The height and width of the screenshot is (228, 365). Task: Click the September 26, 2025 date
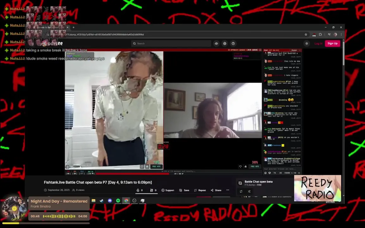click(59, 190)
